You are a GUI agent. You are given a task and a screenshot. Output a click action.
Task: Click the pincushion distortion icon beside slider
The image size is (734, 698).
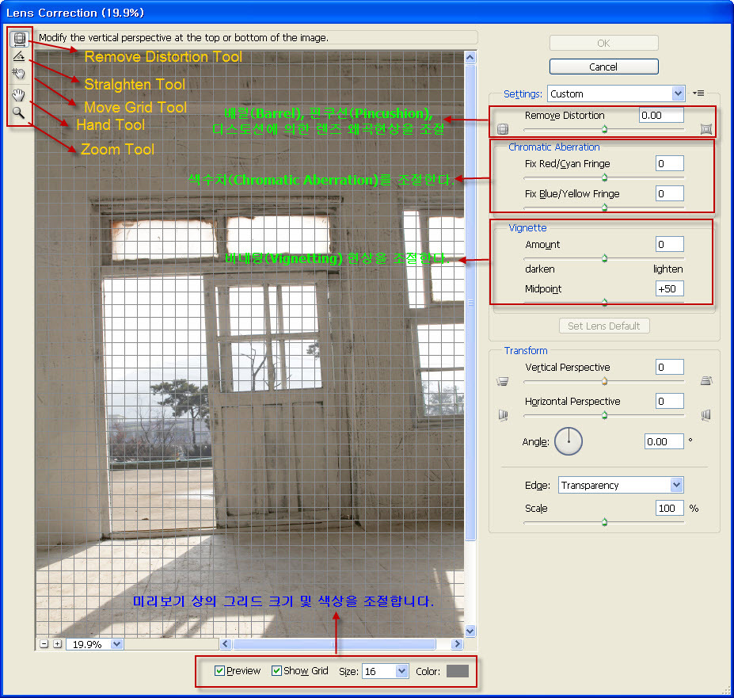(706, 129)
